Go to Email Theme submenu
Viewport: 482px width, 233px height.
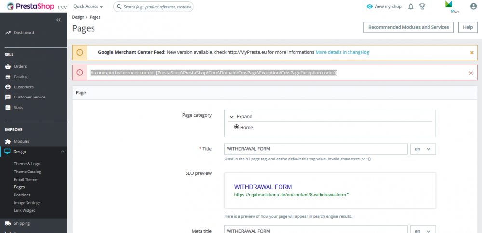[x=26, y=180]
